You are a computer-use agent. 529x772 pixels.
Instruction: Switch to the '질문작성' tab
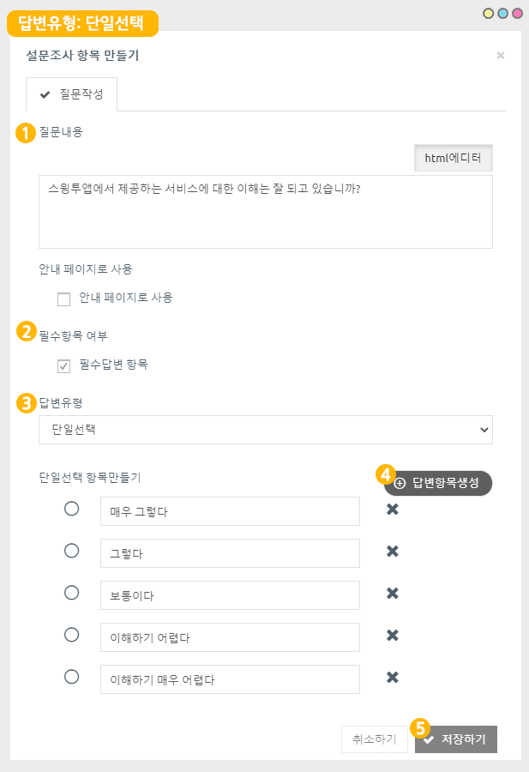(x=71, y=94)
